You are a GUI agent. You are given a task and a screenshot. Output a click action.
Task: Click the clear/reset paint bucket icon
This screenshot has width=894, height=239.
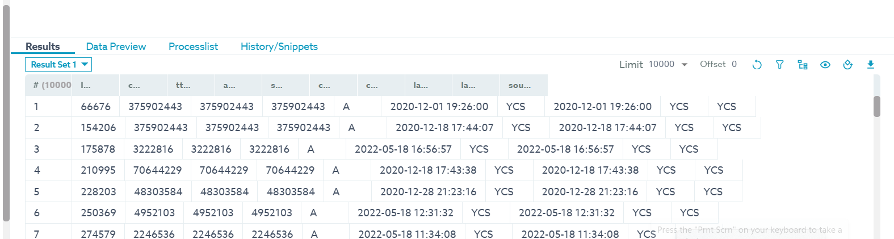847,65
